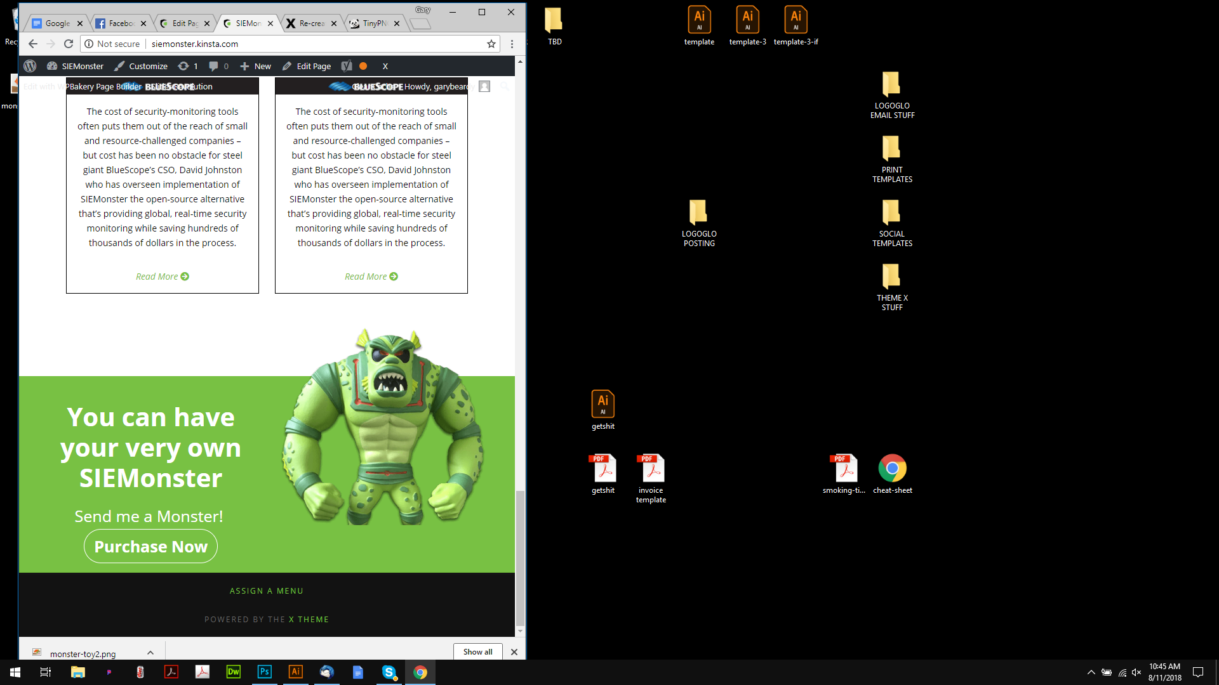Click the Yoast SEO icon in admin bar
Image resolution: width=1219 pixels, height=685 pixels.
coord(347,66)
